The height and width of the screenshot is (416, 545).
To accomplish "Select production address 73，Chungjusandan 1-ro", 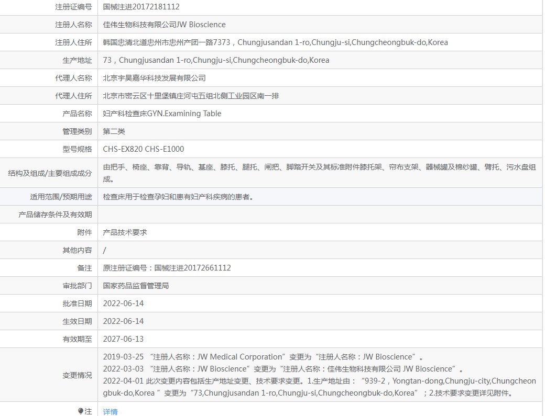I will click(x=216, y=60).
